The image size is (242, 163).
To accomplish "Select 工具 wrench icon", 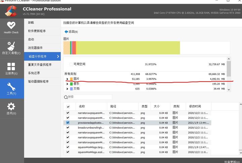I will (11, 87).
